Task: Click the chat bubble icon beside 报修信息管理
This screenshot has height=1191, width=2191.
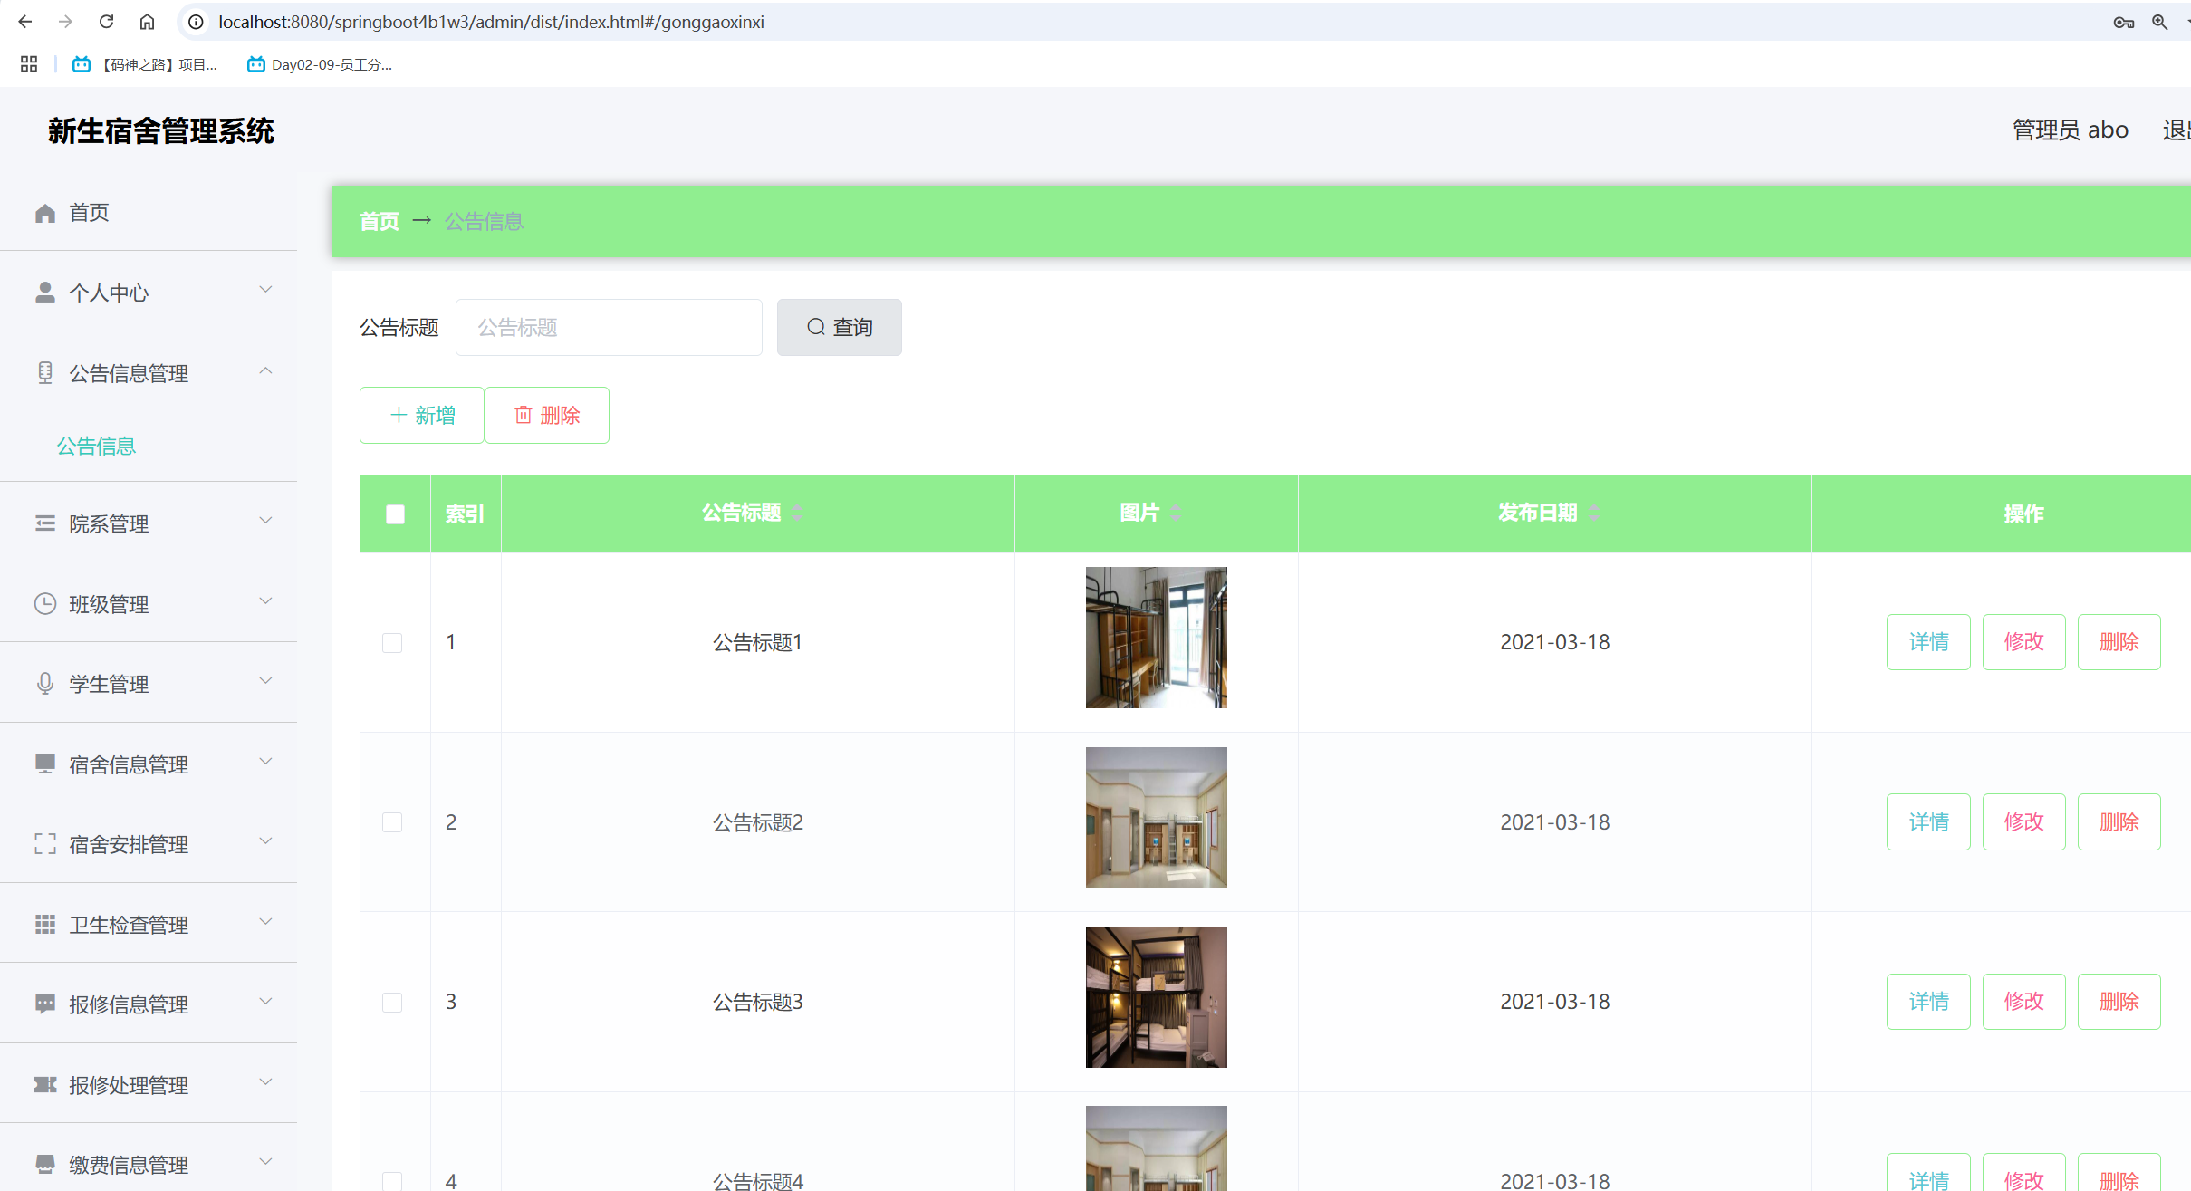Action: coord(44,1004)
